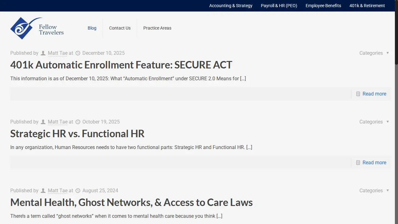Open the 401k Automatic Enrollment Feature article title
Screen dimensions: 398x224
121,65
